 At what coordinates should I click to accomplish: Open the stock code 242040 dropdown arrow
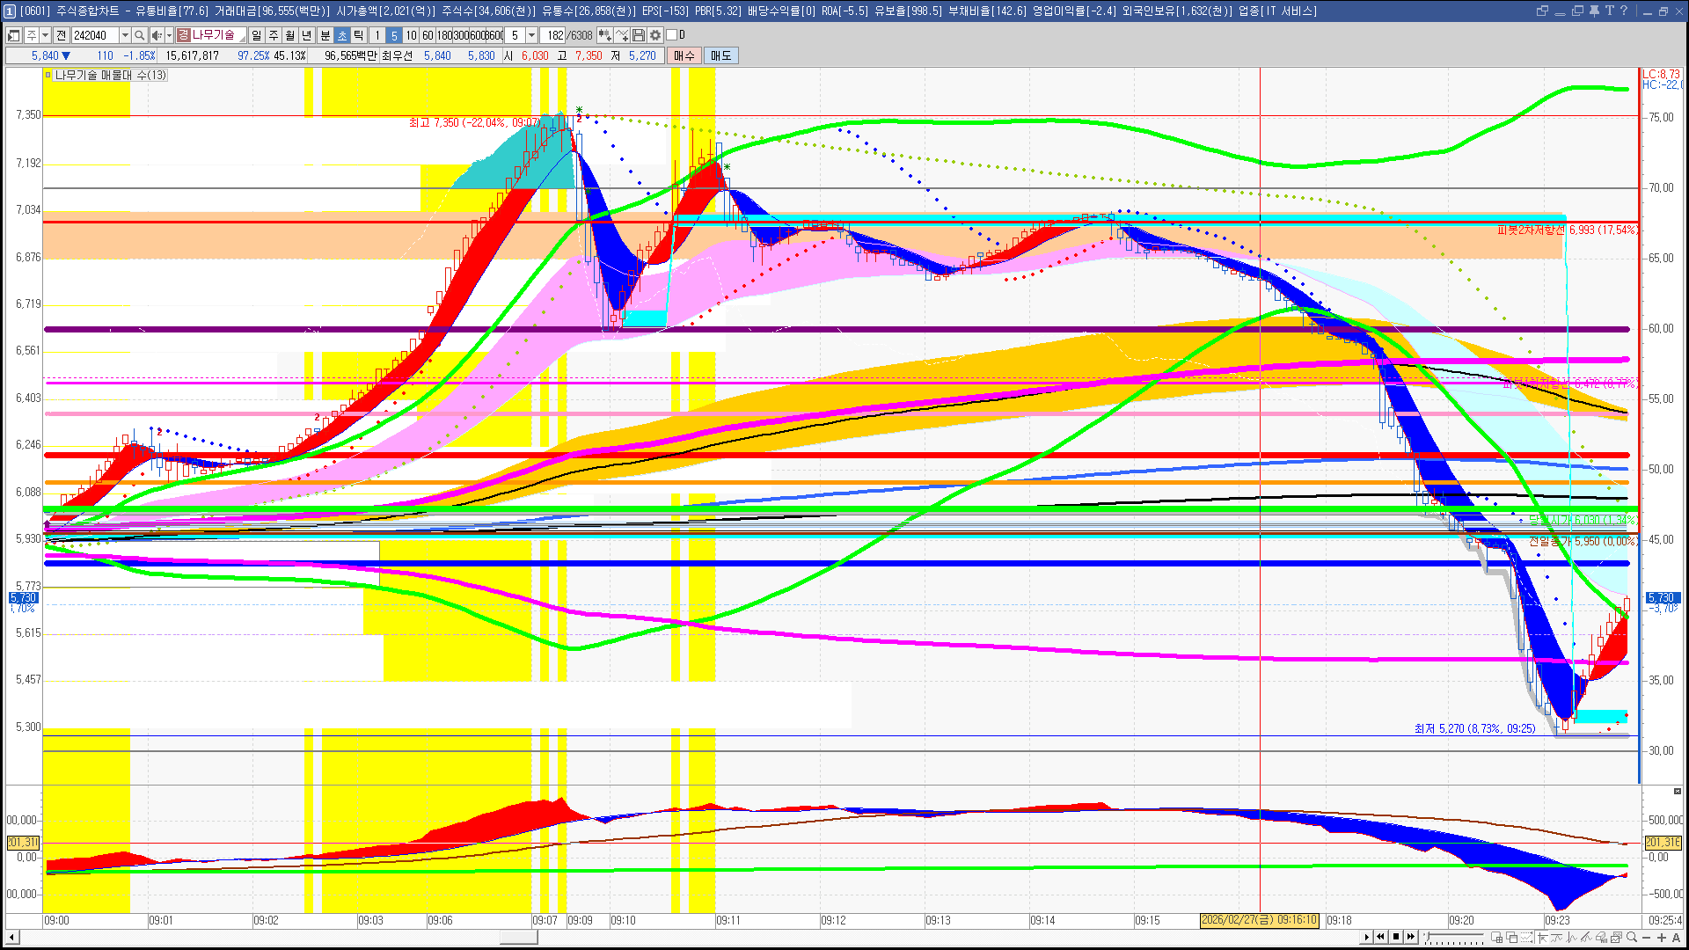(125, 35)
